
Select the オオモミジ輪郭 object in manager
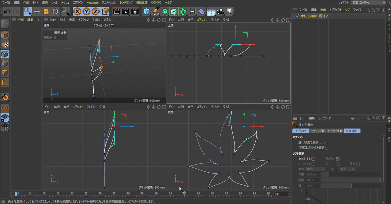click(309, 16)
